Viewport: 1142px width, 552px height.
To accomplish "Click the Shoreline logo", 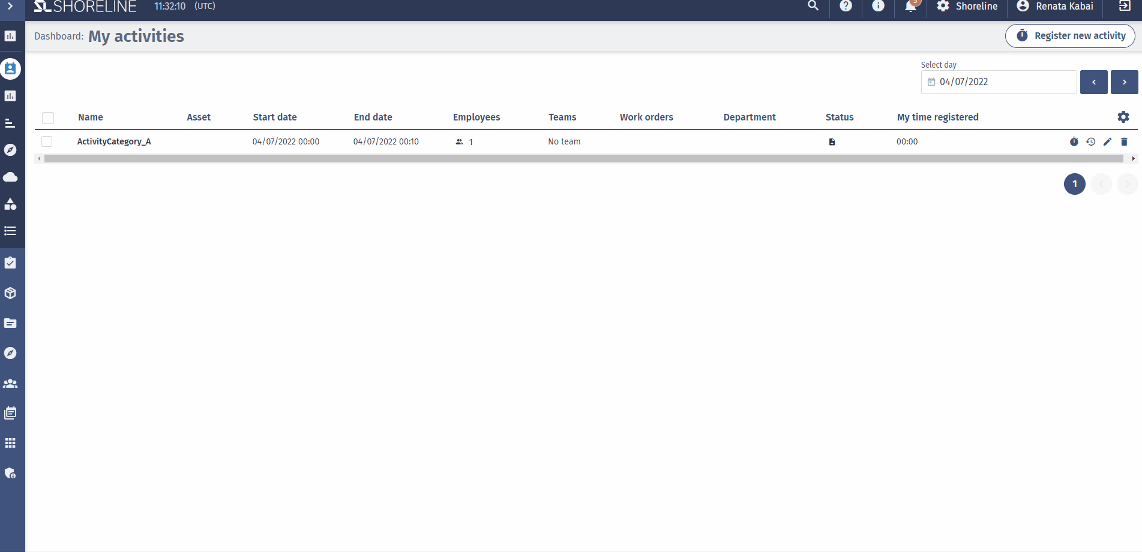I will 85,7.
